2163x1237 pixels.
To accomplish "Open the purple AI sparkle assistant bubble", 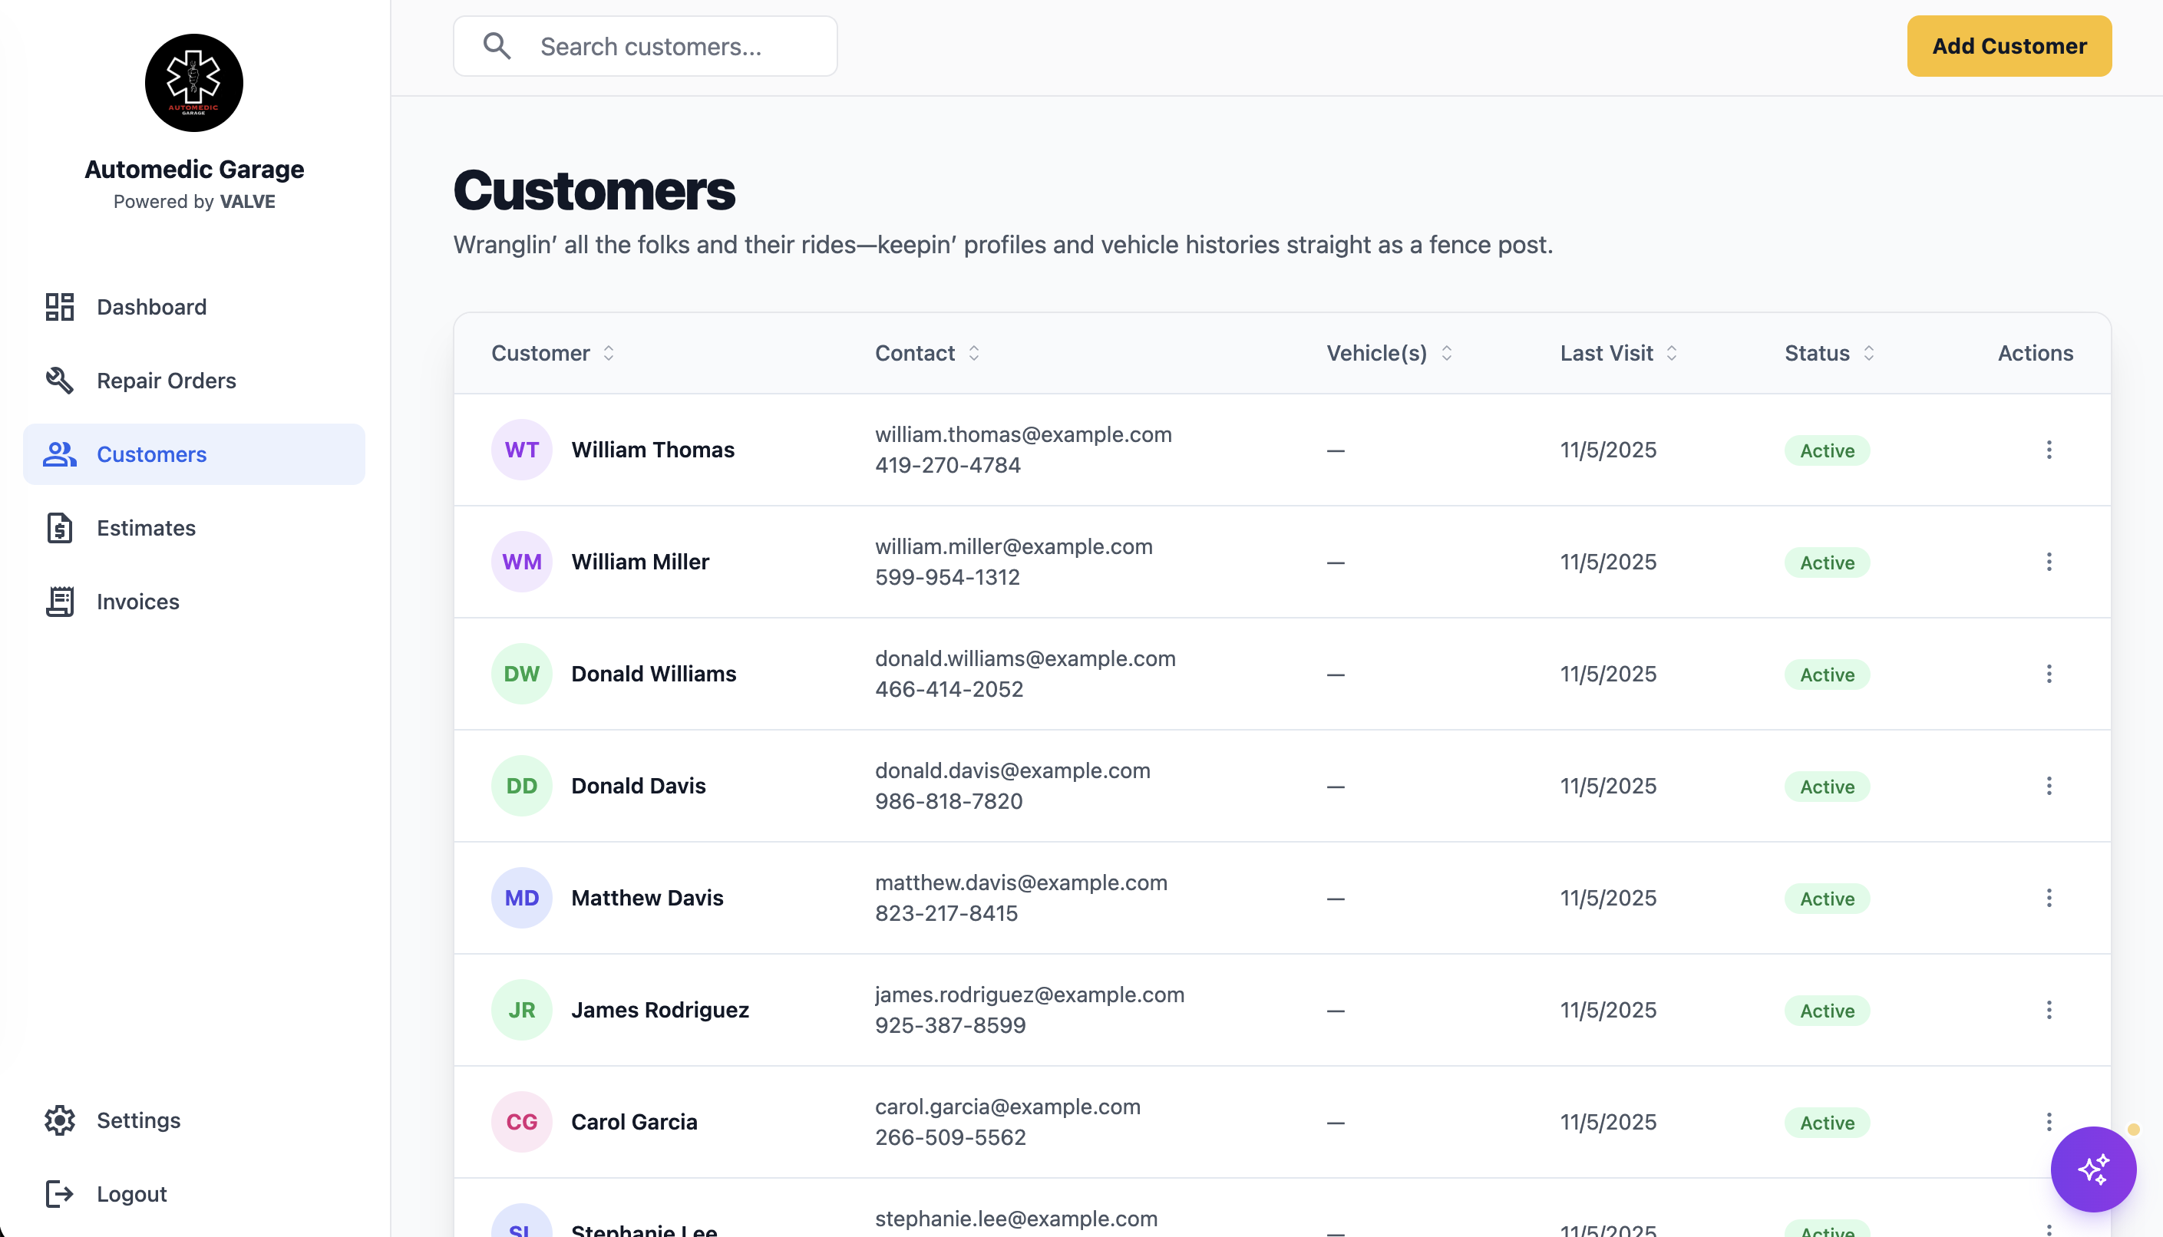I will coord(2093,1169).
